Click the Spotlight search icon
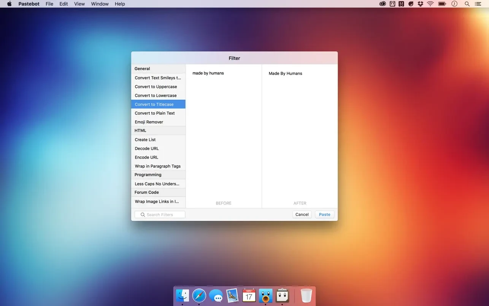Screen dimensions: 489x306 [467, 4]
